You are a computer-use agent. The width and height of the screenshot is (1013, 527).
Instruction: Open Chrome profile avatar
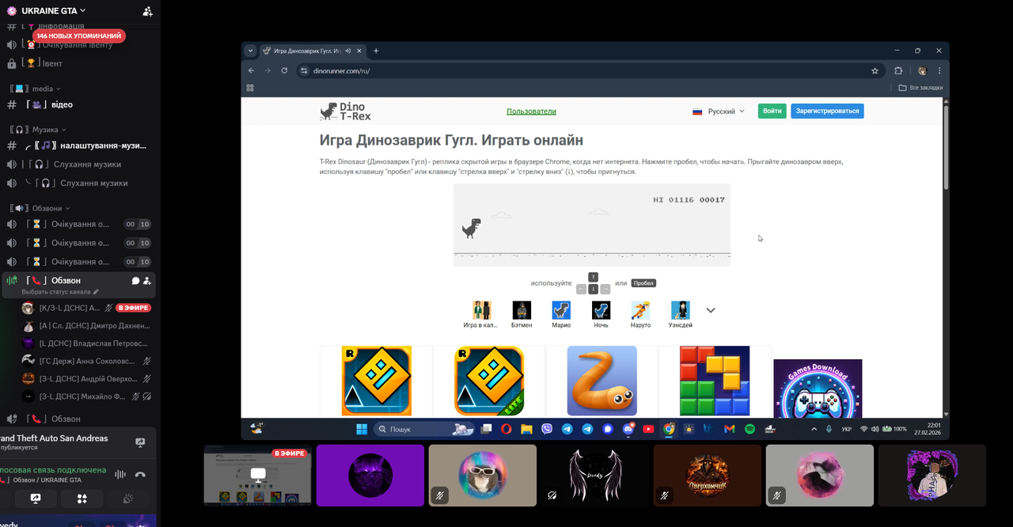[x=922, y=70]
